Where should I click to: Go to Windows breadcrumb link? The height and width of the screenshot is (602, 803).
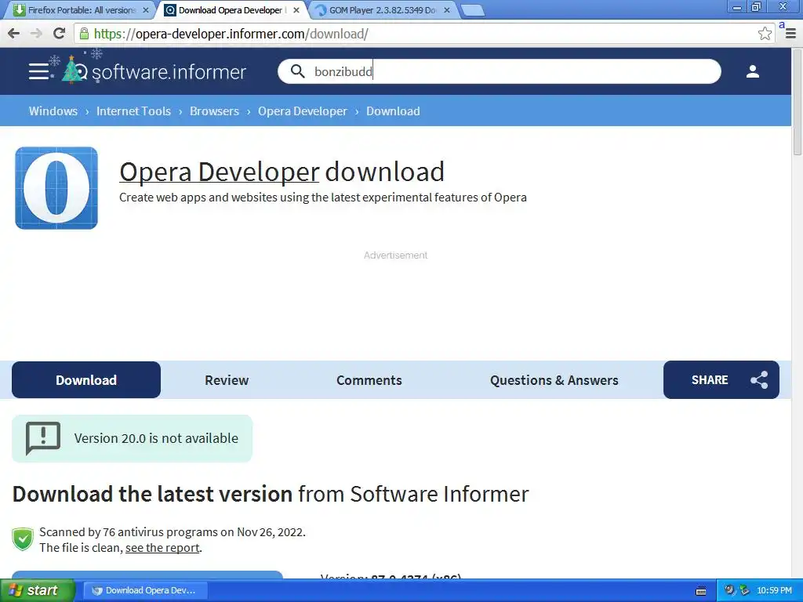[53, 111]
